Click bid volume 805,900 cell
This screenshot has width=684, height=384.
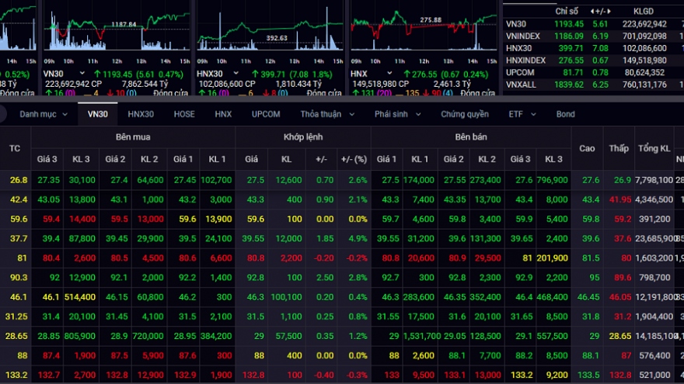click(x=80, y=336)
